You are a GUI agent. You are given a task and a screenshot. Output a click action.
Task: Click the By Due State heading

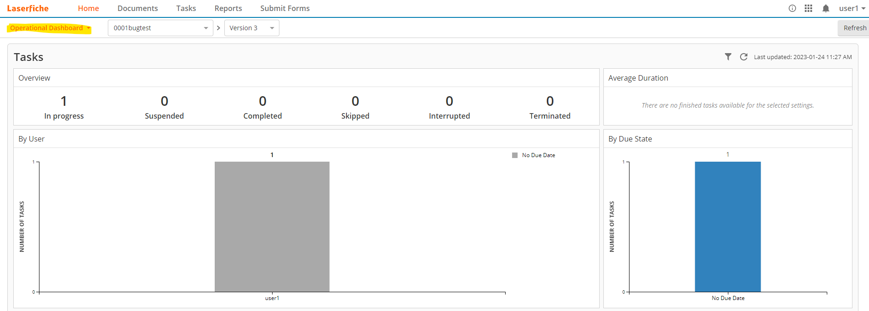click(630, 139)
